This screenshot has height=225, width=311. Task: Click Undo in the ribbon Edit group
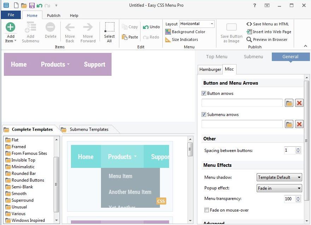(x=151, y=27)
